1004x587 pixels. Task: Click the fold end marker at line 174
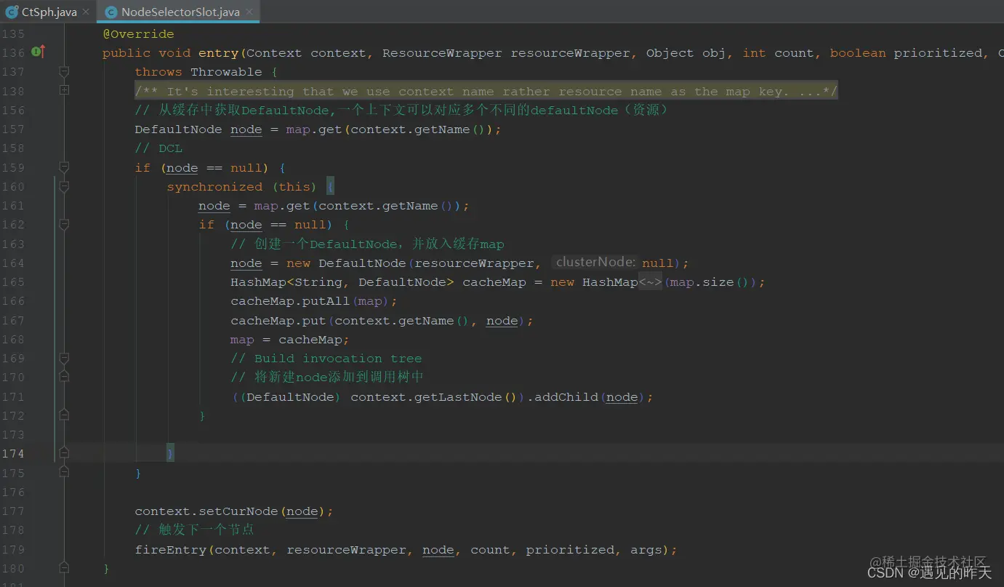pos(64,453)
